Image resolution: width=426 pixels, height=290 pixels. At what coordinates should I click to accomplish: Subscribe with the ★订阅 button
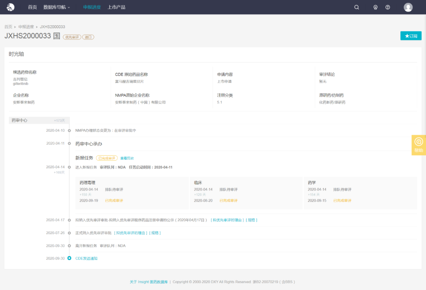pos(411,36)
